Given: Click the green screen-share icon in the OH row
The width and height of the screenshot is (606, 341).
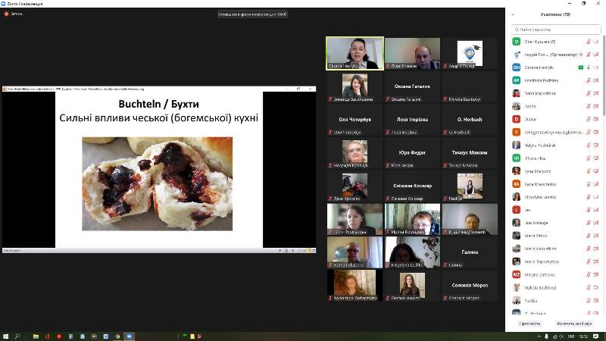Looking at the screenshot, I should pos(580,67).
